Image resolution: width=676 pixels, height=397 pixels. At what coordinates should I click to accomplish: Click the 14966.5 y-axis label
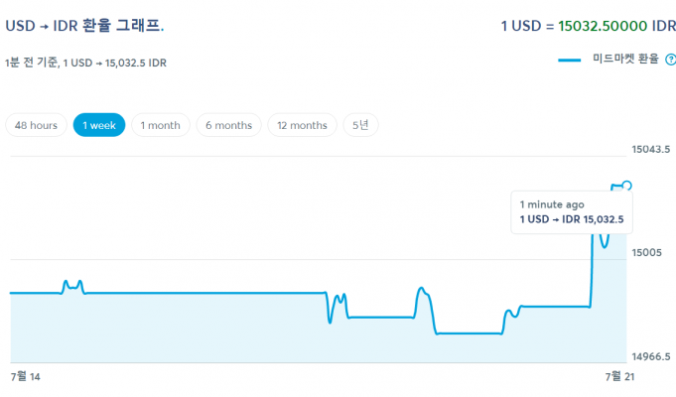coord(651,356)
